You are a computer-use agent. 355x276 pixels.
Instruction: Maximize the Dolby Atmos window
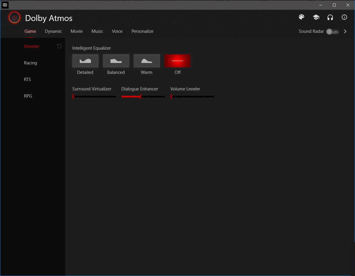[x=334, y=5]
